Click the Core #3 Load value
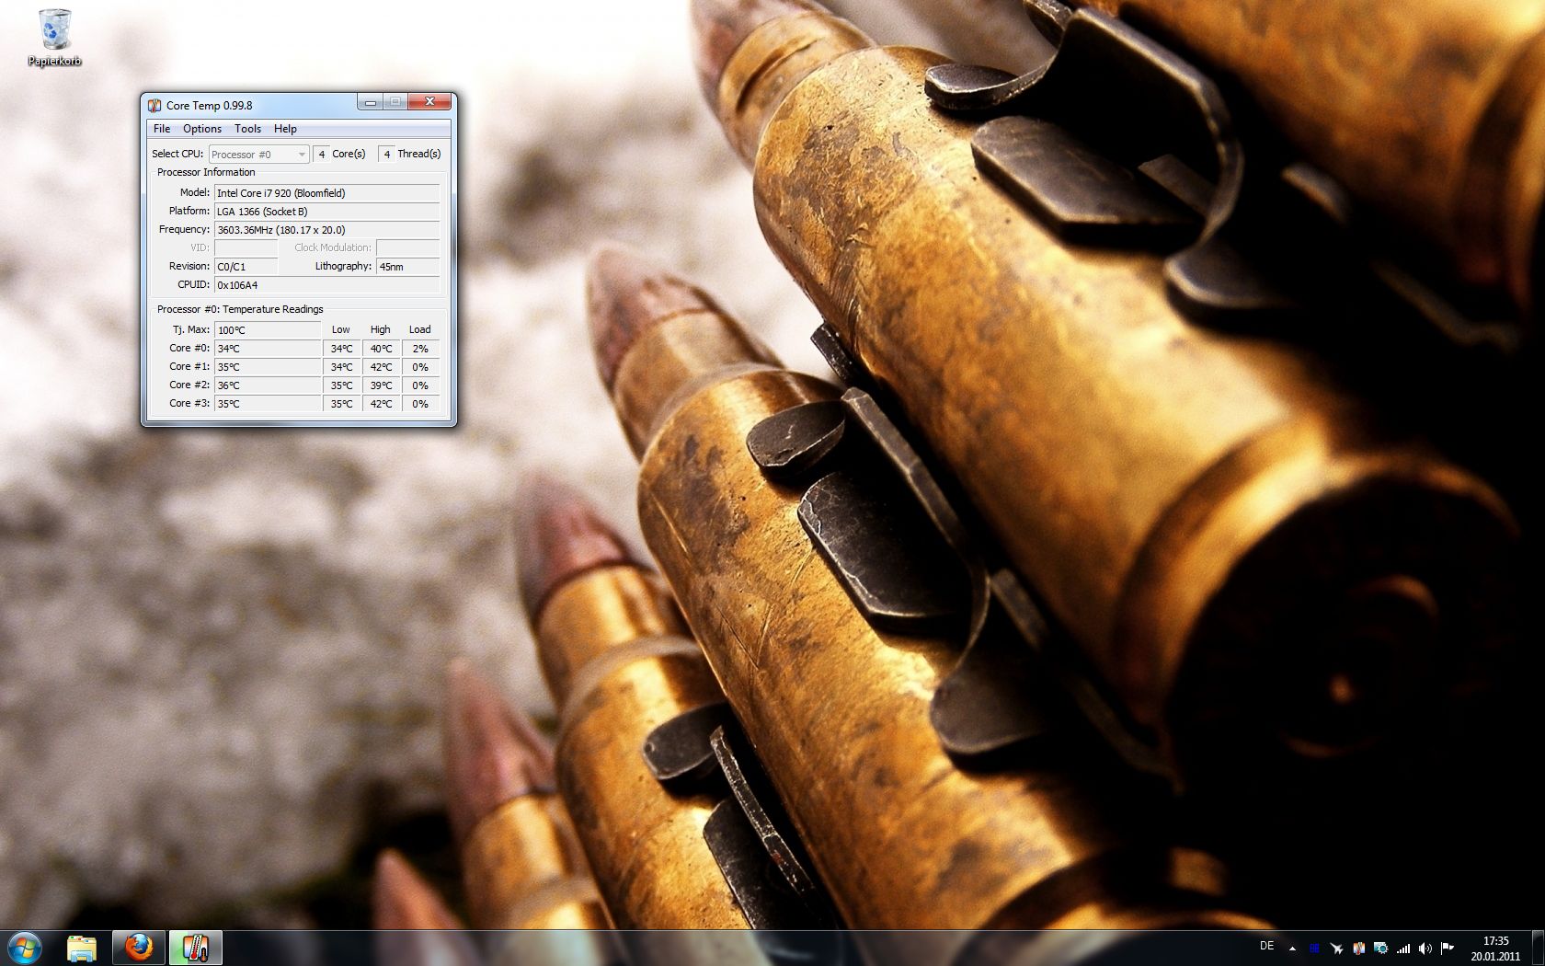This screenshot has height=966, width=1545. [x=420, y=404]
